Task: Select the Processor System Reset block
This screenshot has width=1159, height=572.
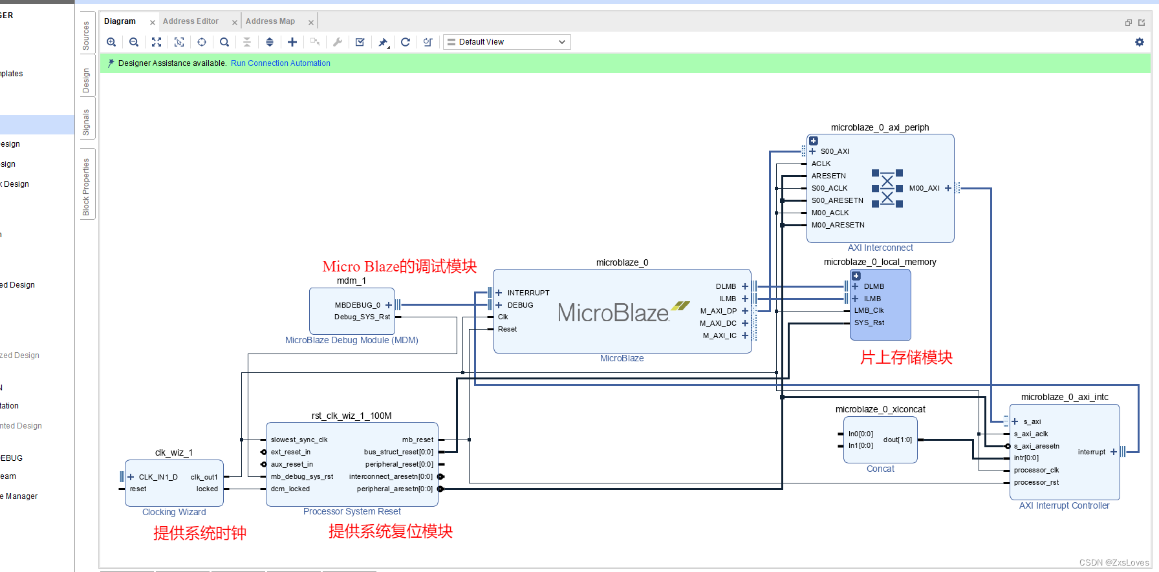Action: coord(352,464)
